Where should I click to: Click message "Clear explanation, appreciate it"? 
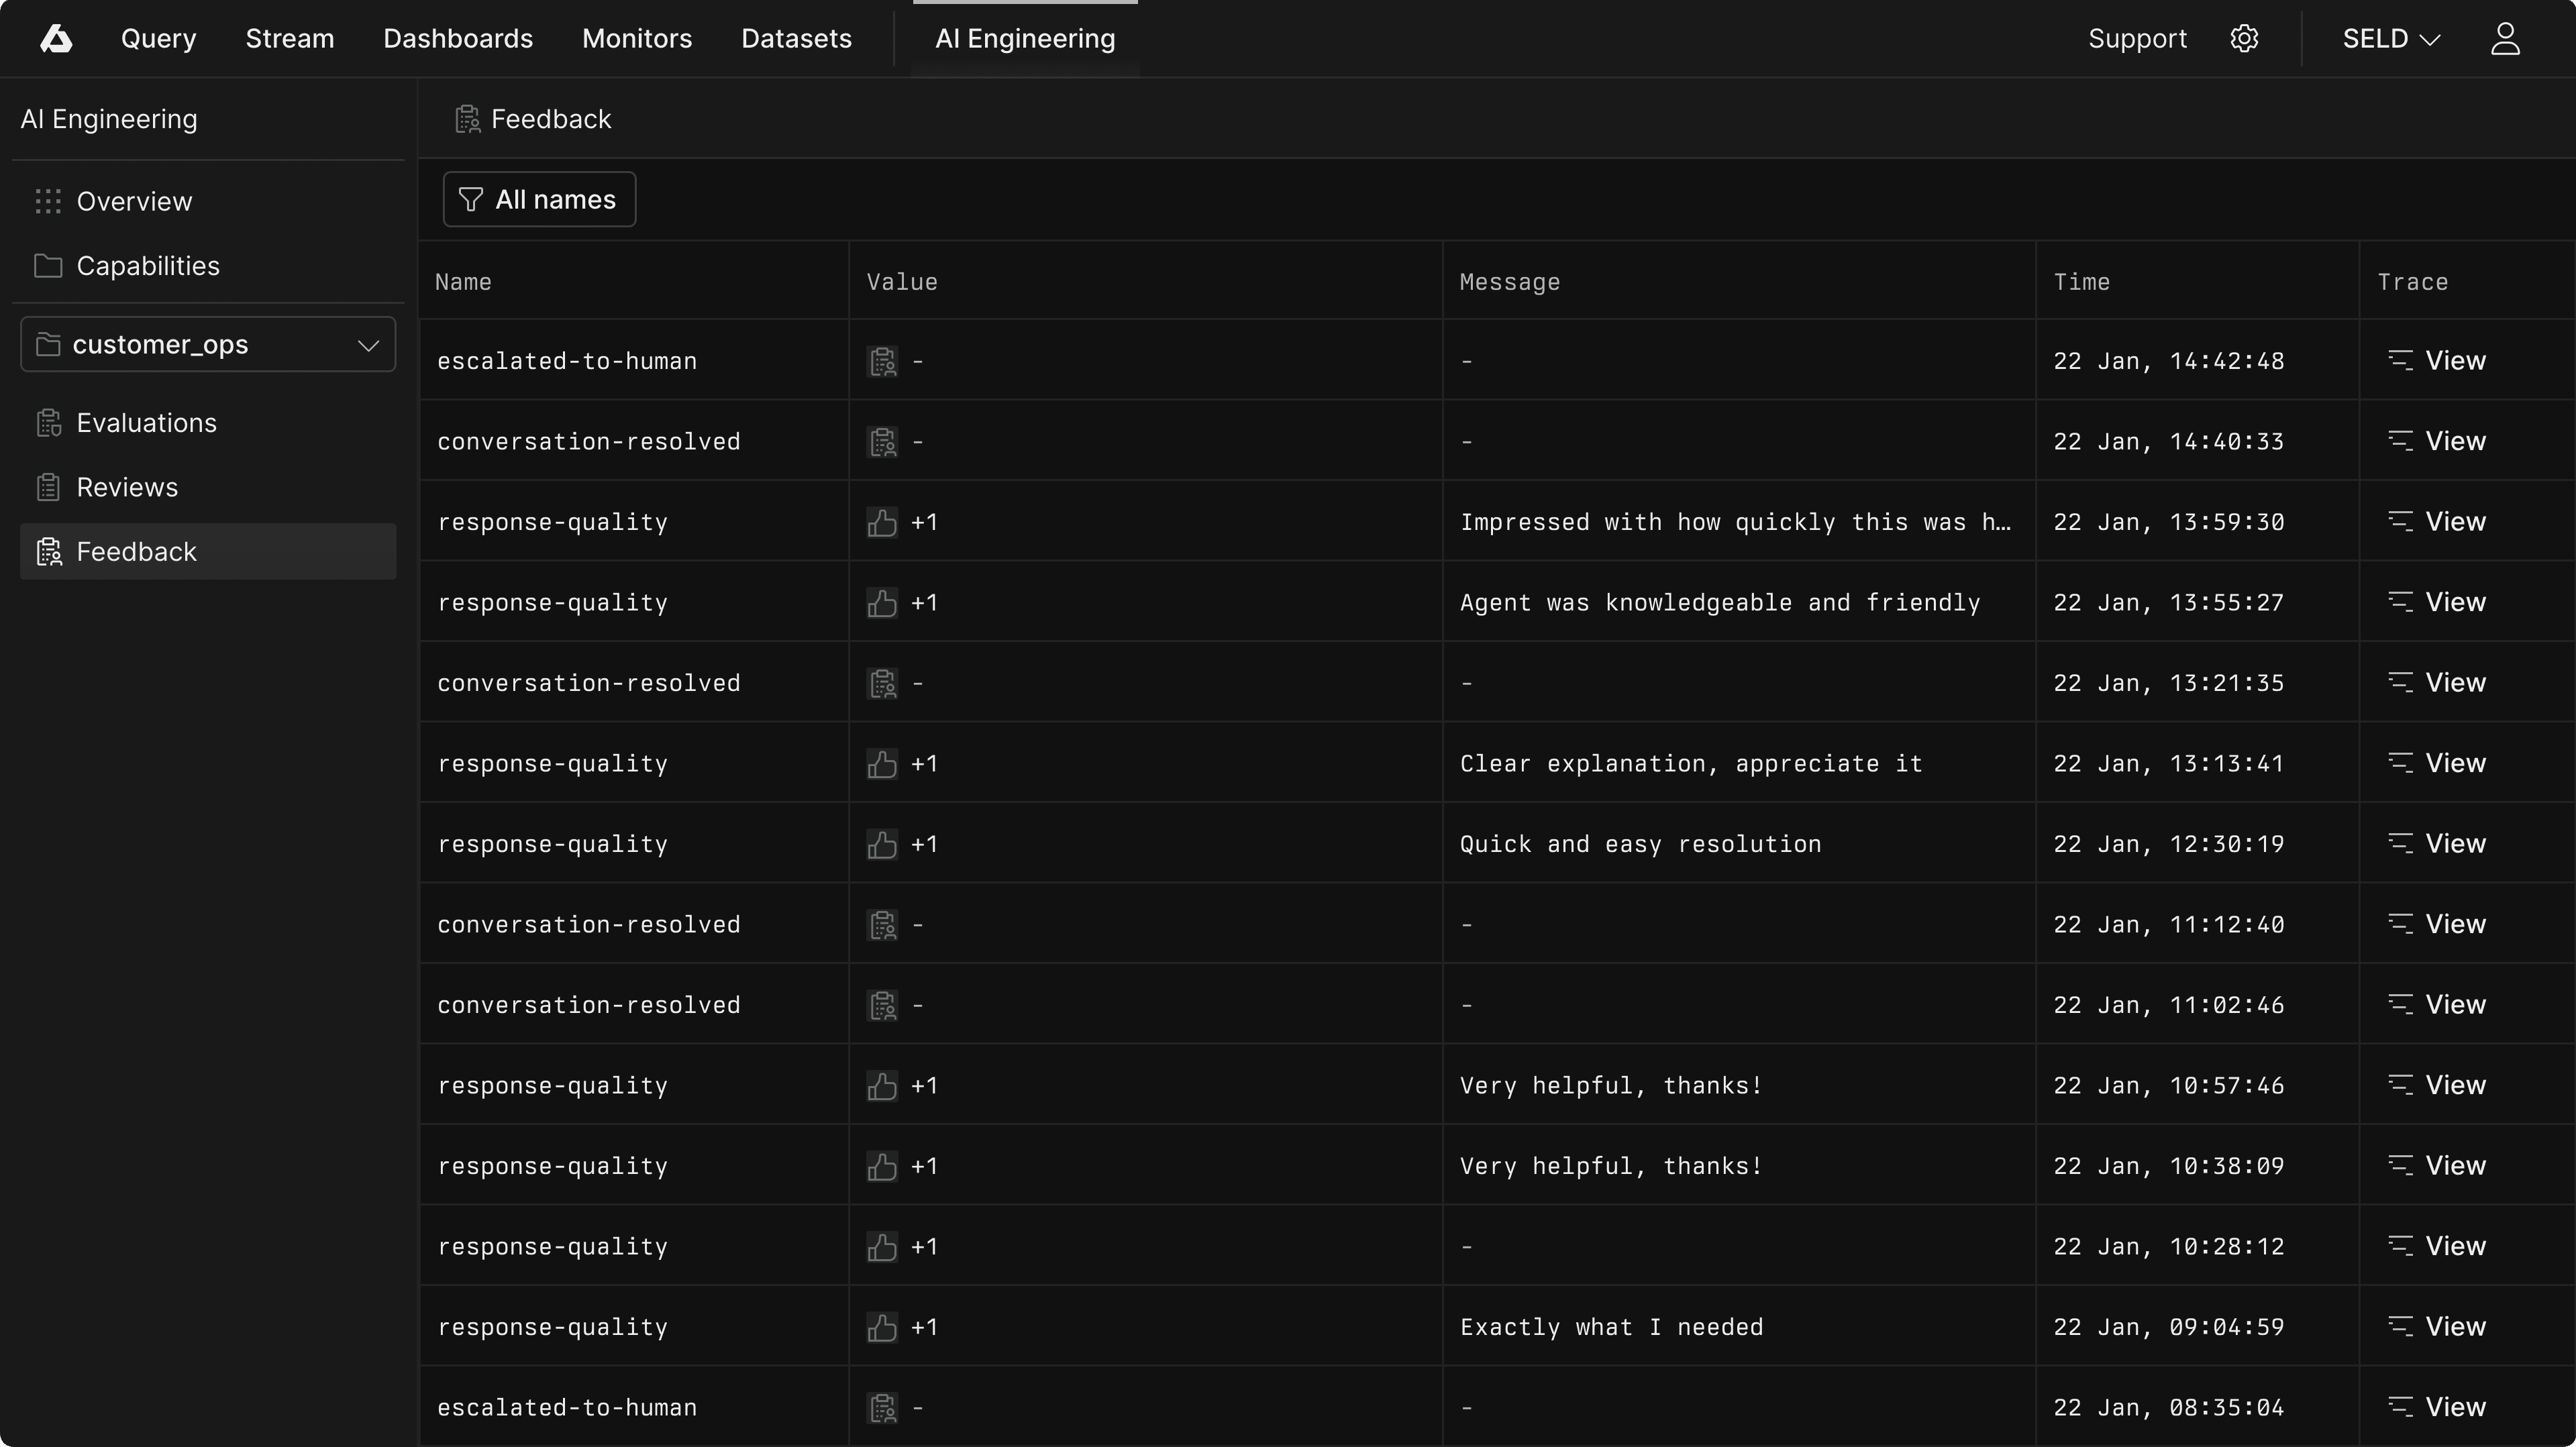point(1691,764)
